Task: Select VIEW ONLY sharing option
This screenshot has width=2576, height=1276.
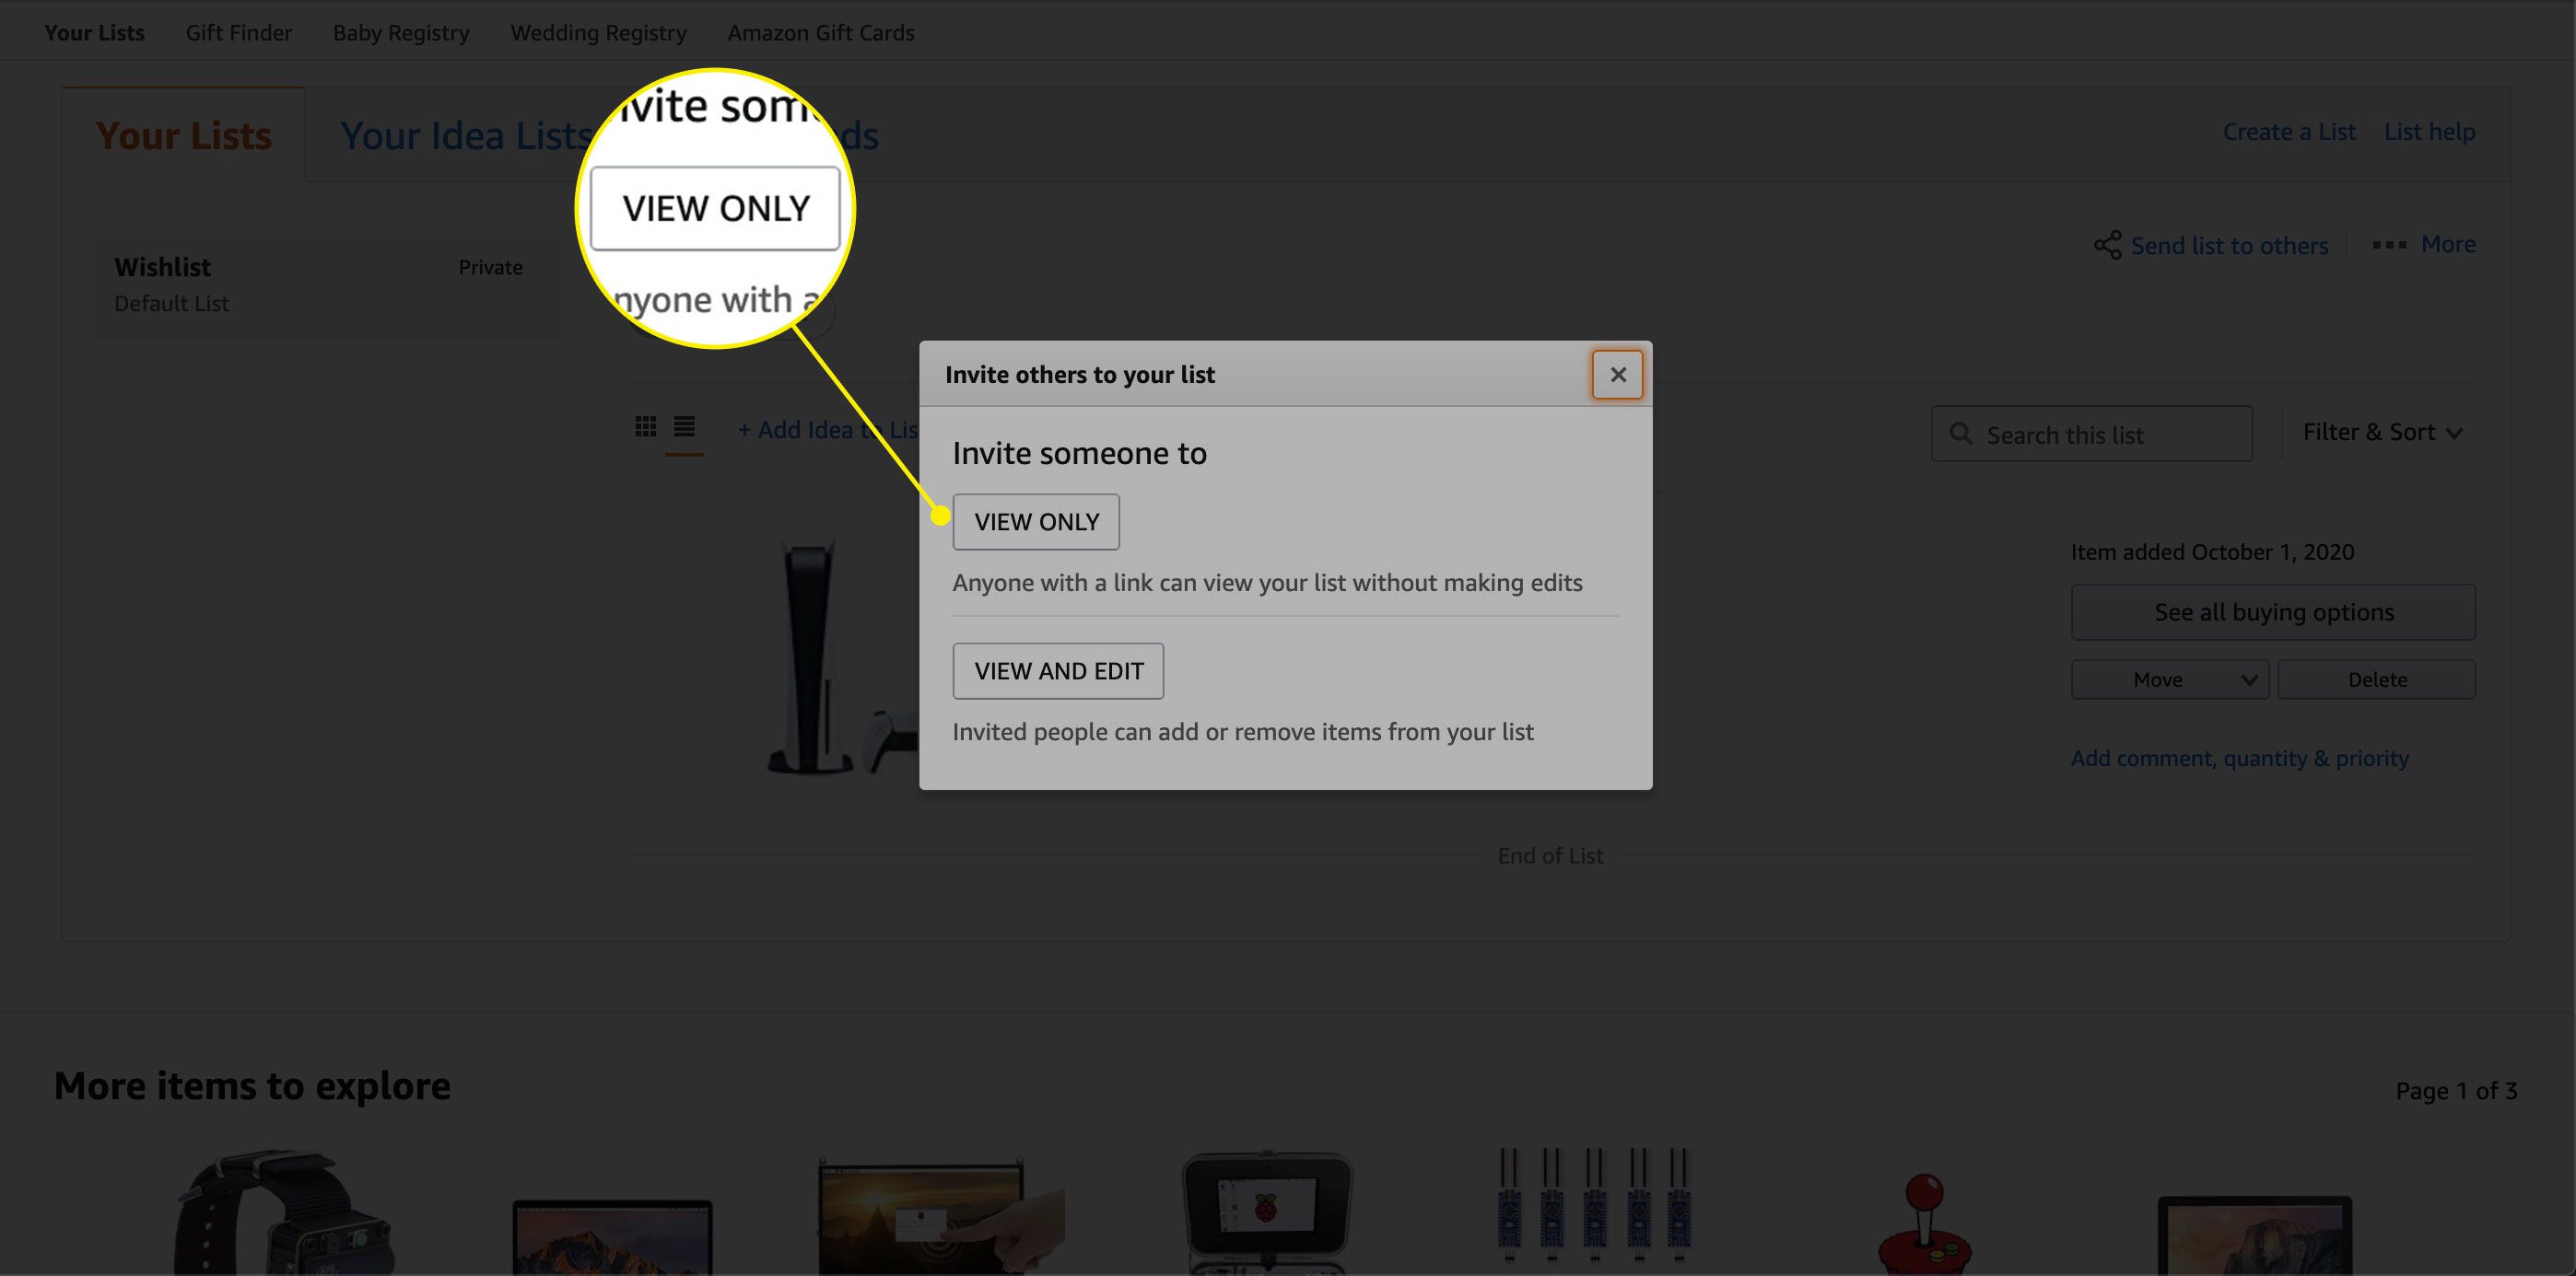Action: click(x=1035, y=520)
